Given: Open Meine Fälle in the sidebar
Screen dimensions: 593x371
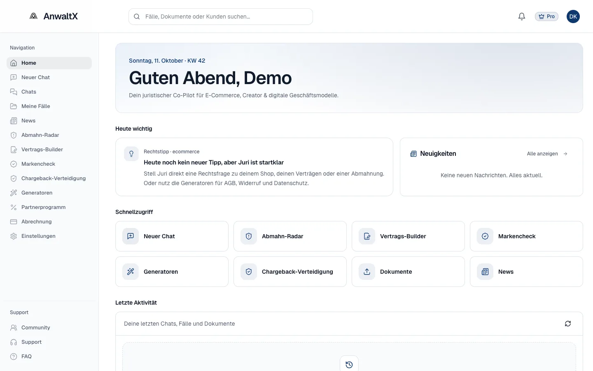Looking at the screenshot, I should click(x=49, y=106).
